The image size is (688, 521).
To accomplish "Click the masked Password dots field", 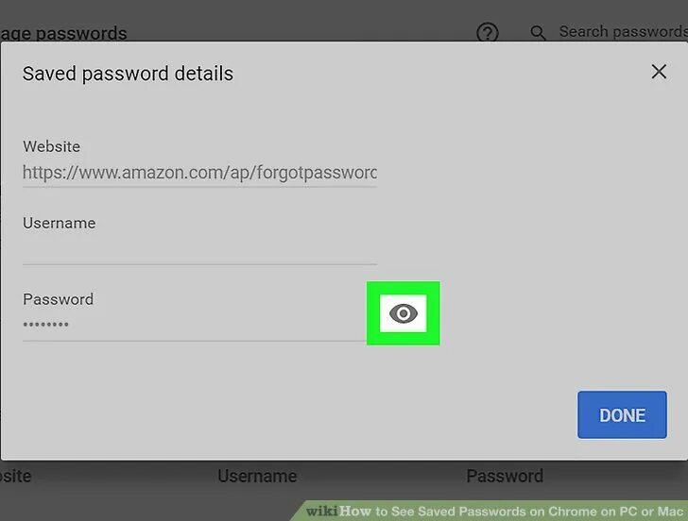I will [x=195, y=325].
